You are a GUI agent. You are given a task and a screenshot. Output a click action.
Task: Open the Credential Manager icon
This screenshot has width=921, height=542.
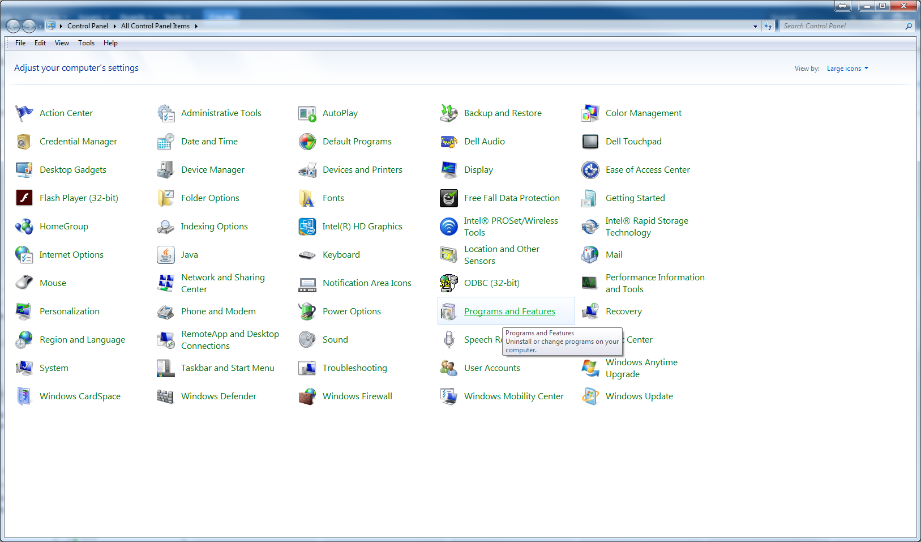pos(24,142)
